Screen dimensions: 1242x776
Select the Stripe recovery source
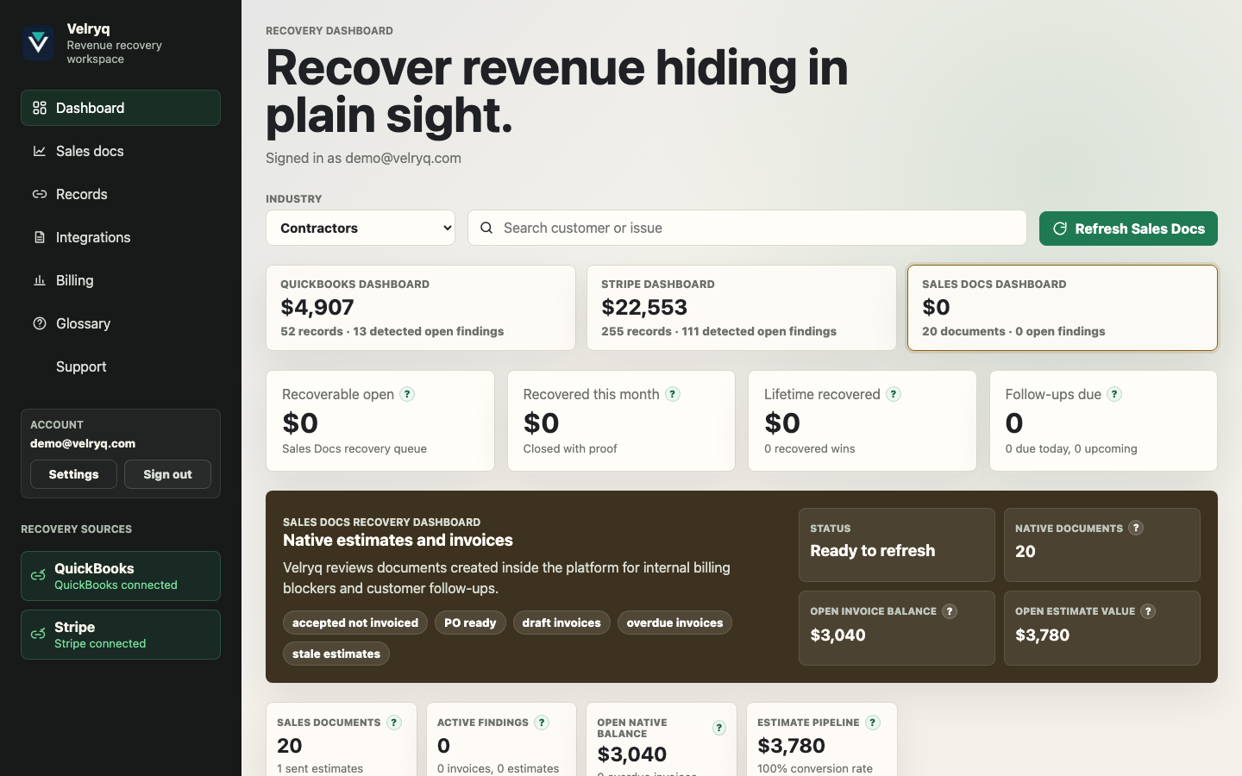pos(121,635)
